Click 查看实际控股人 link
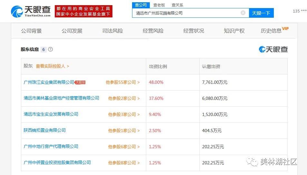The height and width of the screenshot is (175, 307). point(52,66)
